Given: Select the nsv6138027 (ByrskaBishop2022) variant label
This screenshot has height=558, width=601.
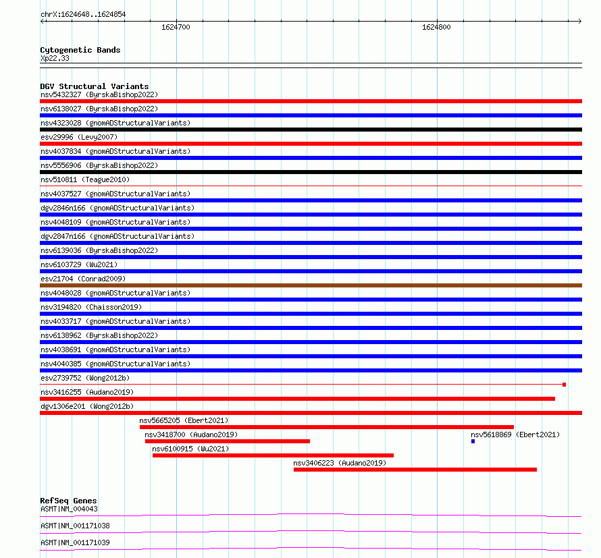Looking at the screenshot, I should point(99,109).
